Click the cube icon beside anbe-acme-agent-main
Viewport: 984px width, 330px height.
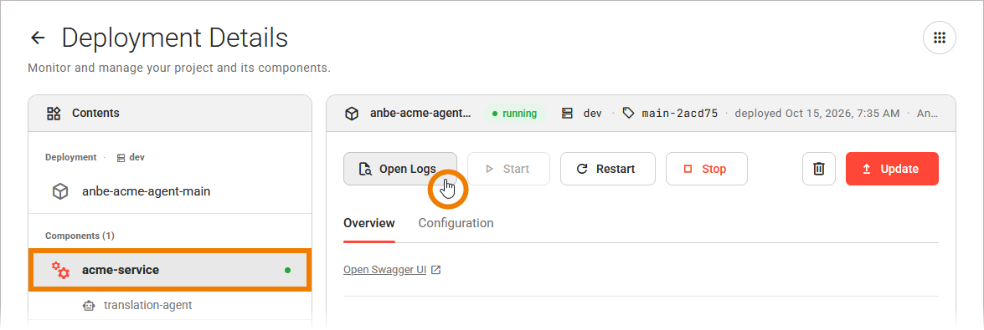pyautogui.click(x=60, y=191)
